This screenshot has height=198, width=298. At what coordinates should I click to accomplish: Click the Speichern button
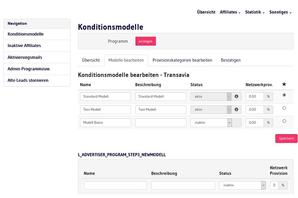click(286, 139)
